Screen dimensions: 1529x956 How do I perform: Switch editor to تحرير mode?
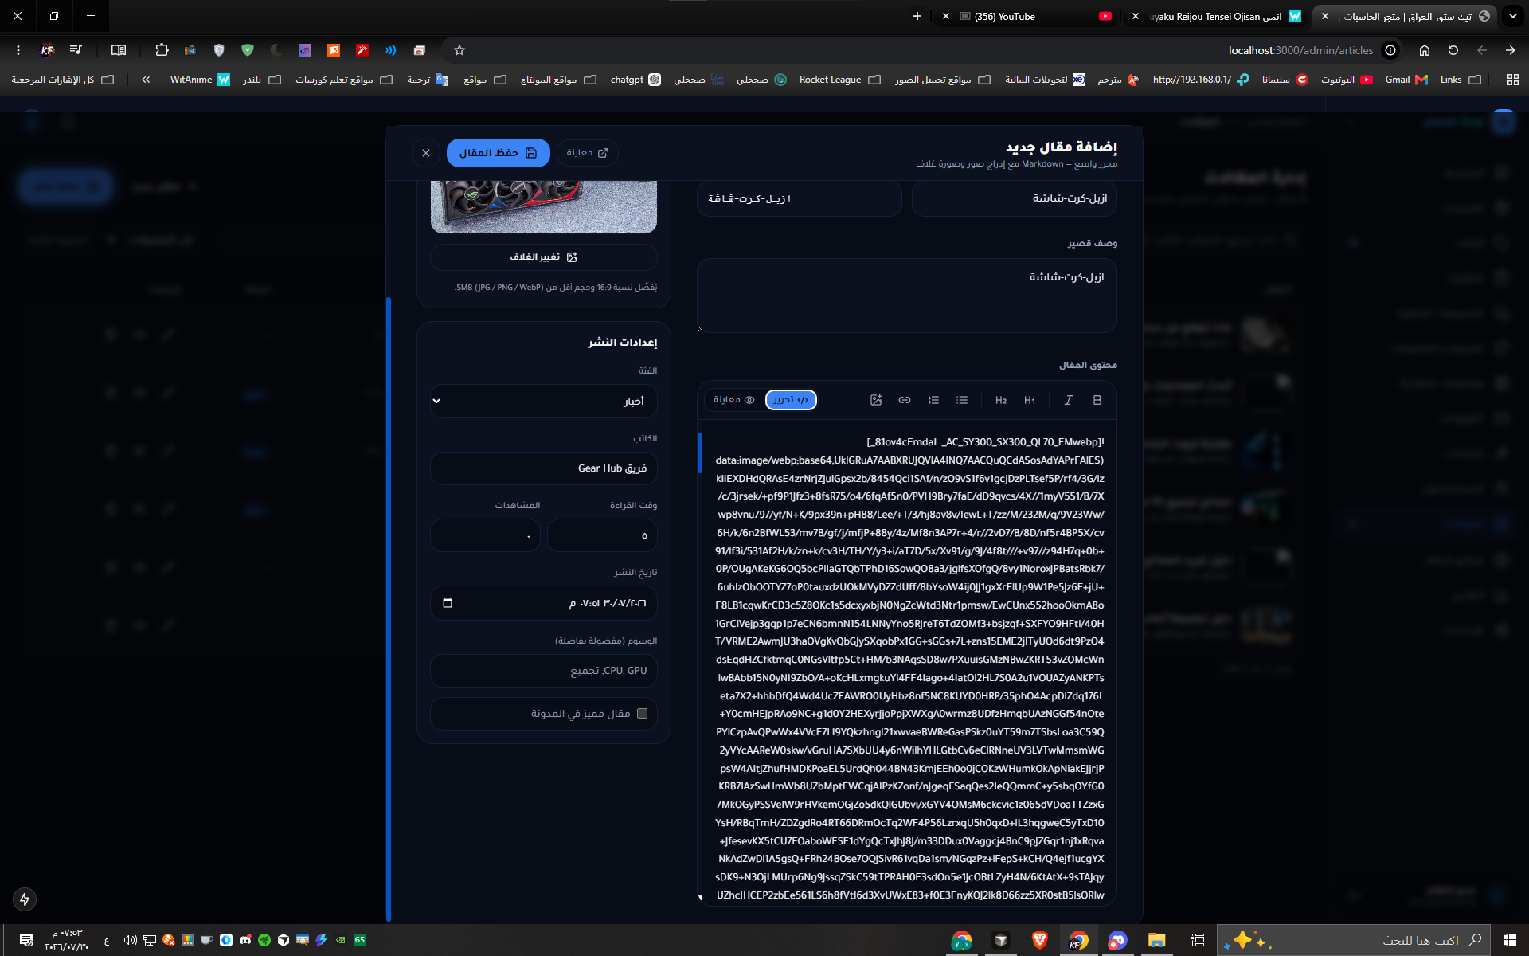click(791, 400)
